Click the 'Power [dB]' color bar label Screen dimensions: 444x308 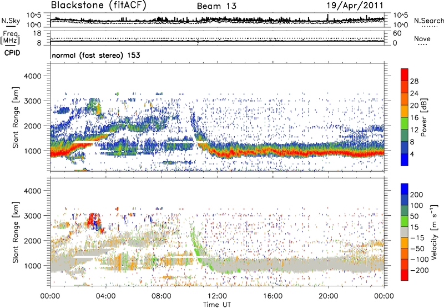coord(423,117)
